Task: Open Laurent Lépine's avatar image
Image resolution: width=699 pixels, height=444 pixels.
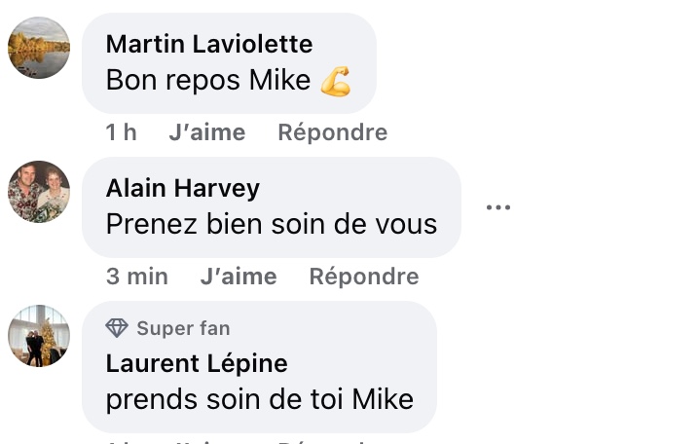Action: [x=39, y=336]
